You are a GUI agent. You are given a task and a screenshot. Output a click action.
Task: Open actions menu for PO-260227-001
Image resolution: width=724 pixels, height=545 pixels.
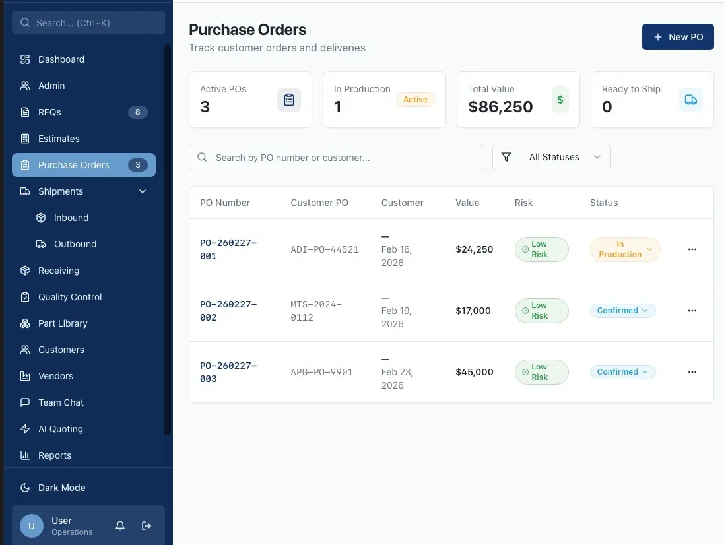[x=692, y=249]
